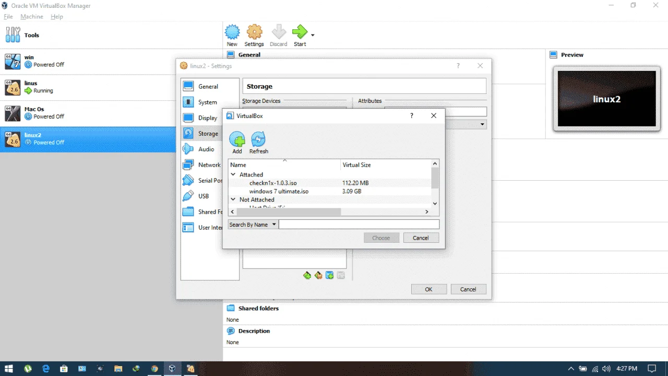The width and height of the screenshot is (668, 376).
Task: Select the USB settings category
Action: [x=201, y=196]
